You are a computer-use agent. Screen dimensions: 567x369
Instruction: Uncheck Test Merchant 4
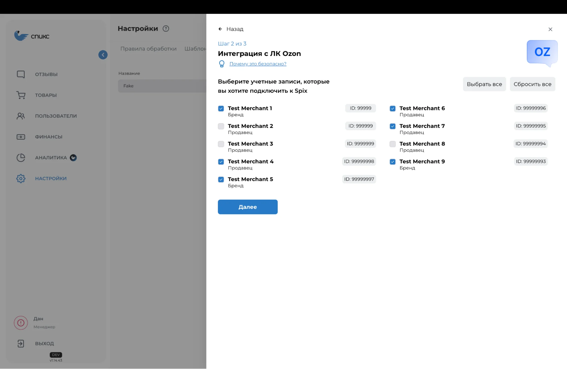pyautogui.click(x=221, y=162)
